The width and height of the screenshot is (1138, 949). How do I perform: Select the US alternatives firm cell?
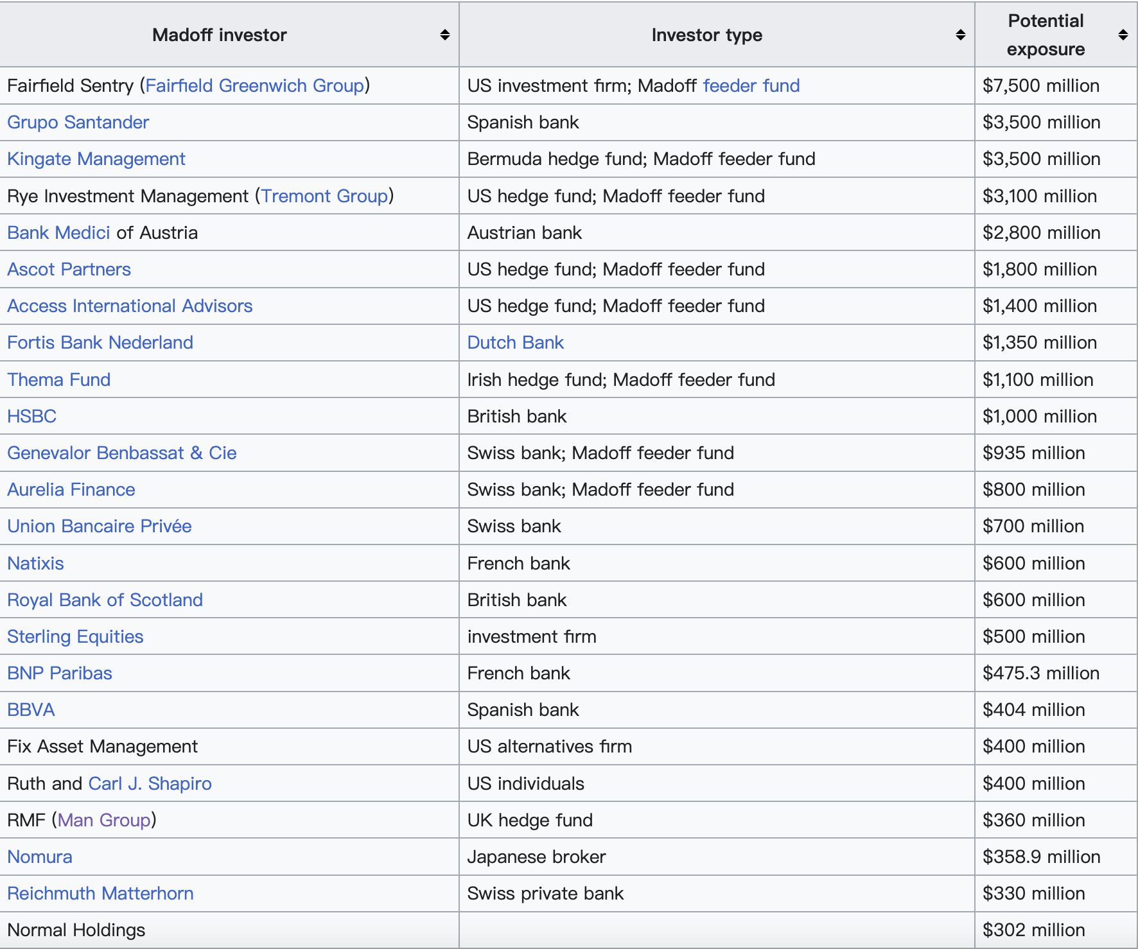(717, 746)
